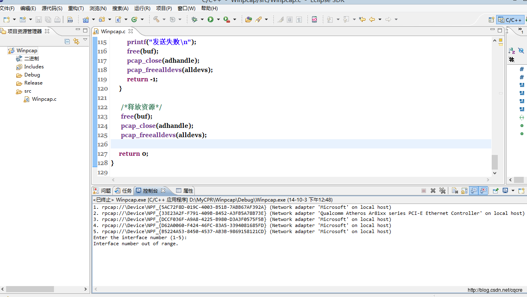Toggle Show Whitespace Characters pilcrow icon
Screen dimensions: 527x297
(299, 19)
